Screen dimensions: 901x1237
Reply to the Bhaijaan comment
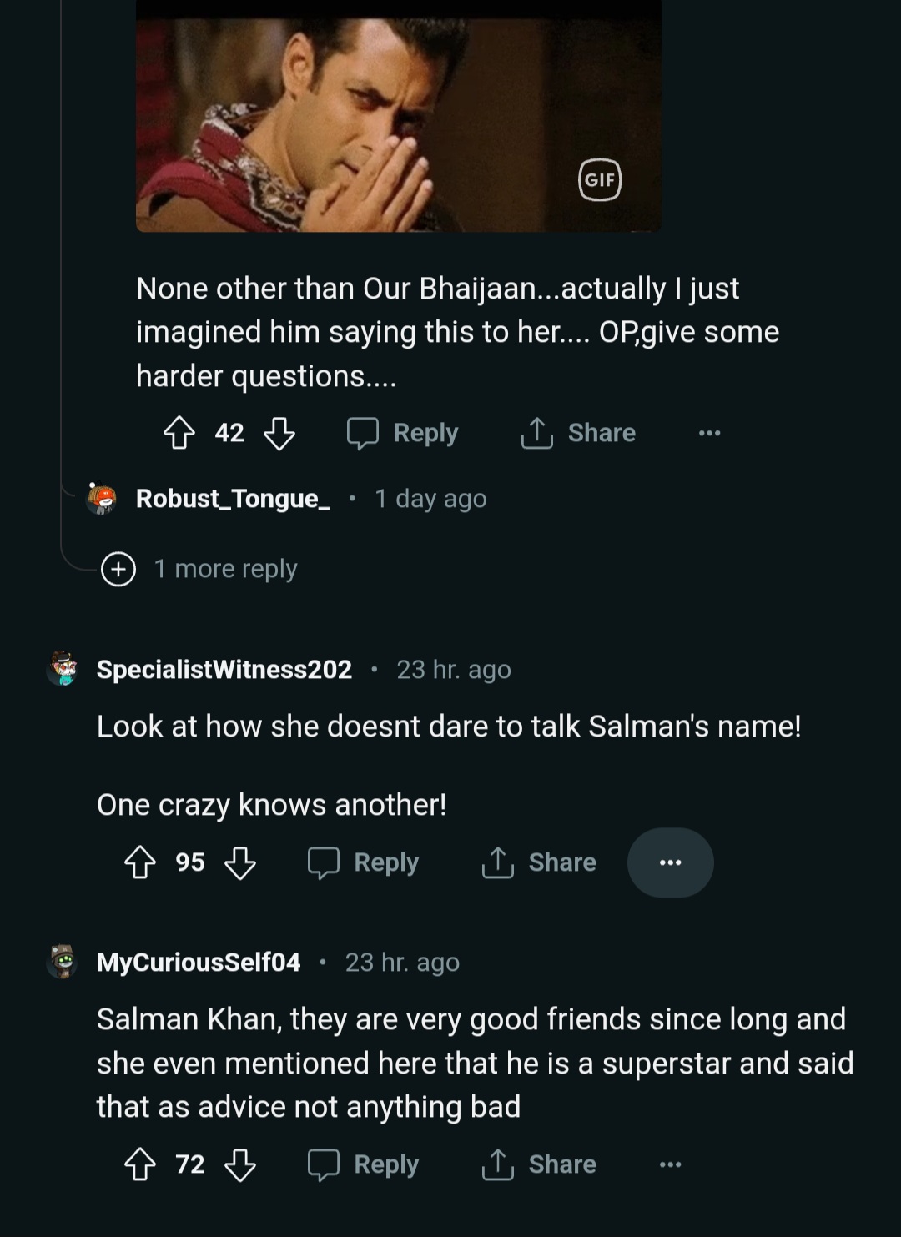(x=403, y=433)
